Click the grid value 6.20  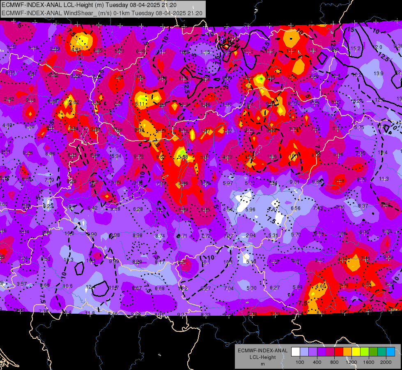pyautogui.click(x=275, y=314)
